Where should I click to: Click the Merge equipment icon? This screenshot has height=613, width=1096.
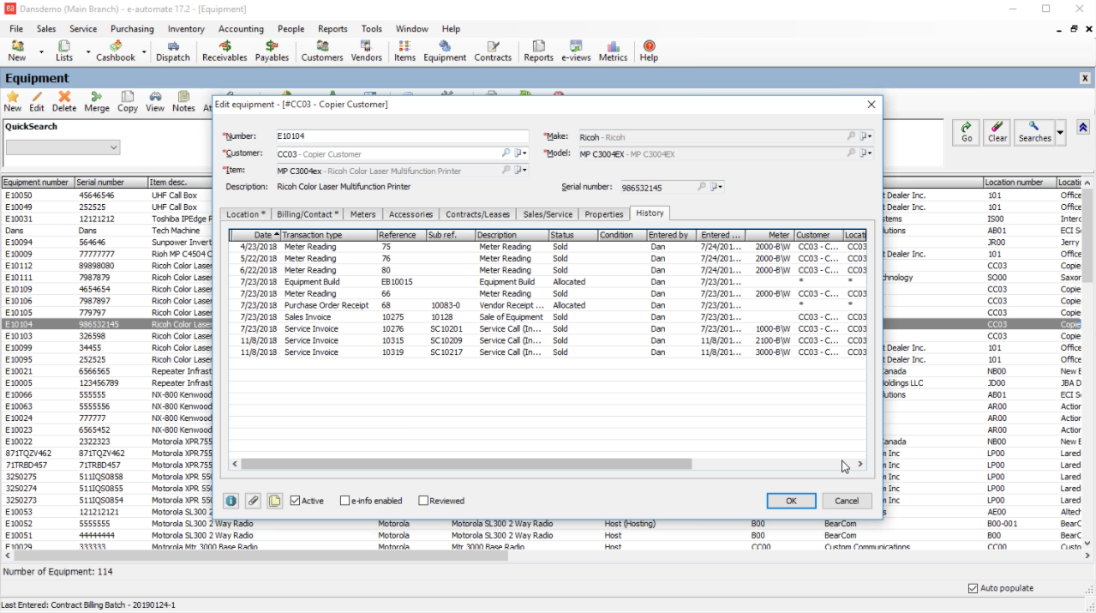(97, 101)
